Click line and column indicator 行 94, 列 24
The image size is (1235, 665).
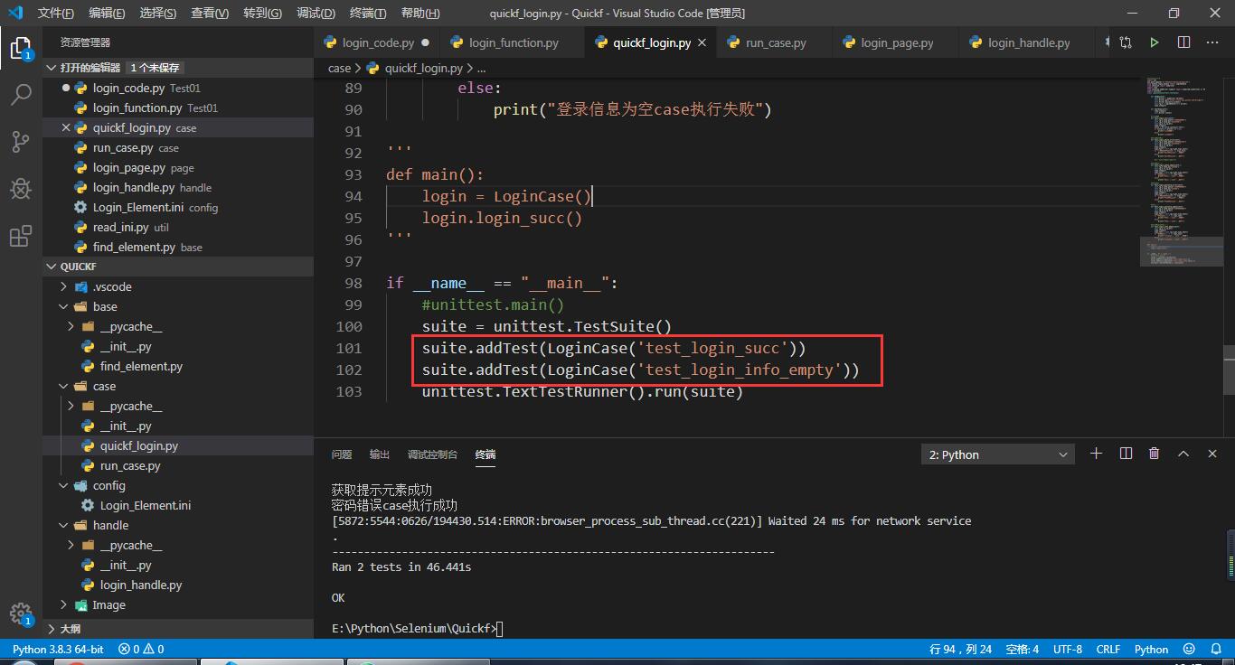click(960, 649)
